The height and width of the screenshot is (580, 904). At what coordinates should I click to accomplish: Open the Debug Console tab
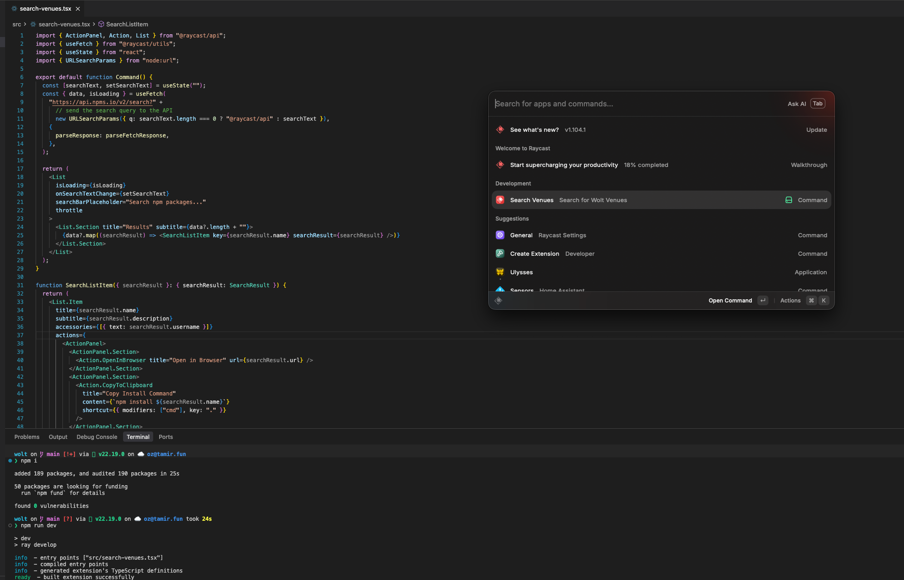[97, 437]
